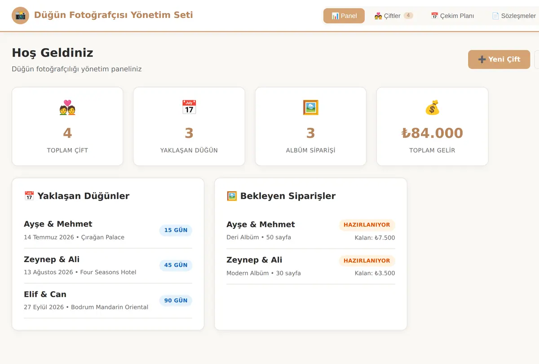Click the 15 GÜN badge
539x364 pixels.
pos(176,230)
